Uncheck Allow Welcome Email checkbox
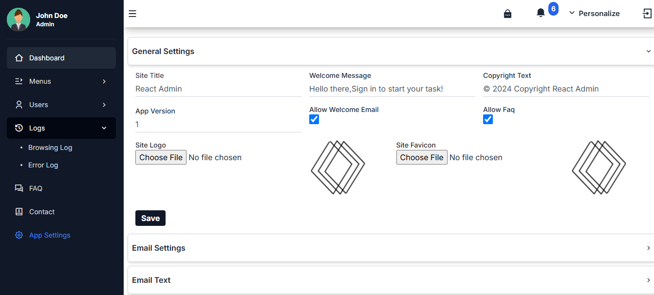 pos(314,119)
